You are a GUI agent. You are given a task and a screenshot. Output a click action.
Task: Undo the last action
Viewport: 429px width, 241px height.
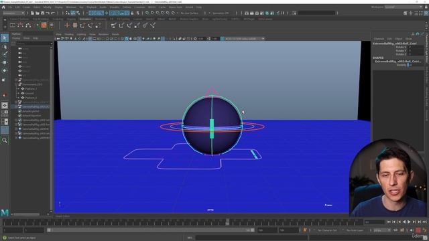tap(48, 13)
